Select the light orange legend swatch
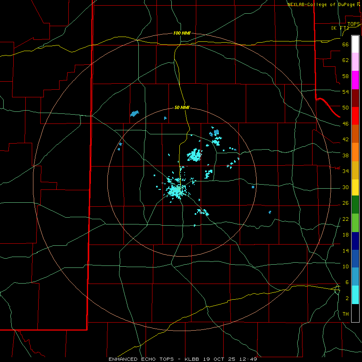The image size is (362, 362). click(355, 152)
